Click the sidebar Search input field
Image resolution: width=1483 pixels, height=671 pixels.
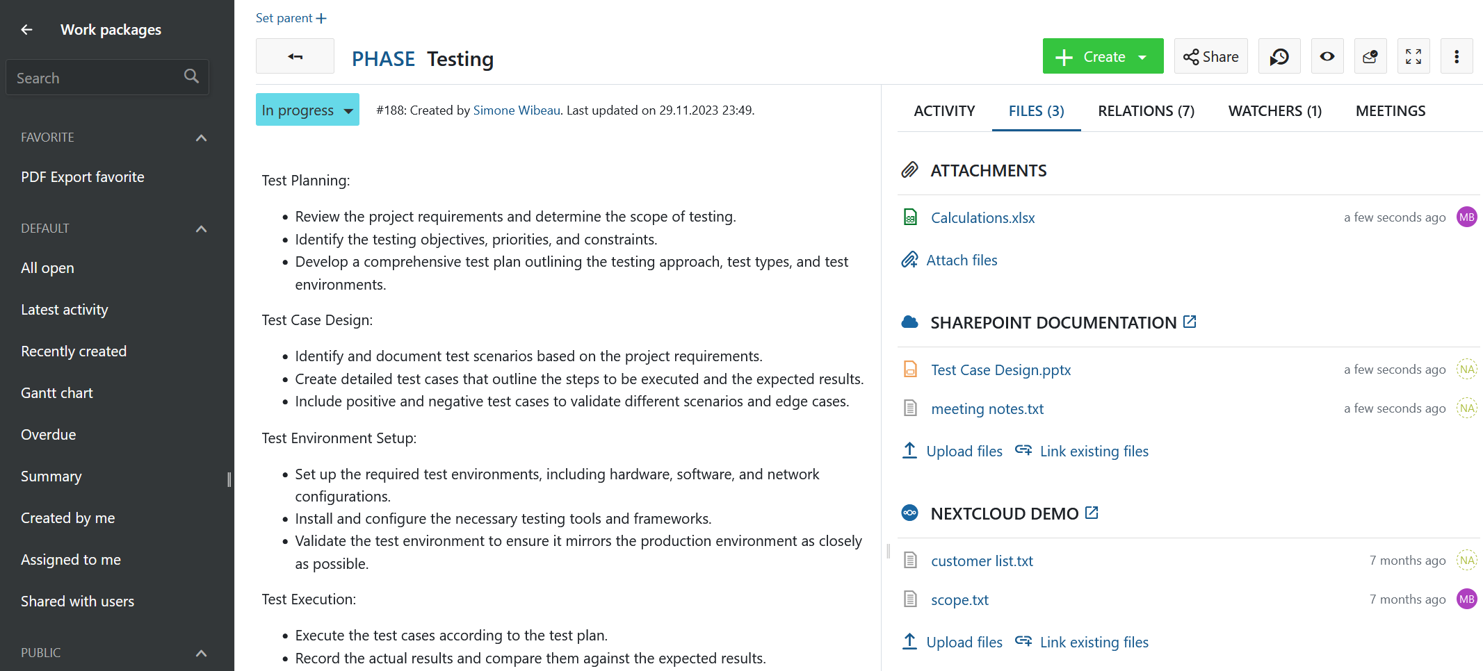click(x=97, y=78)
